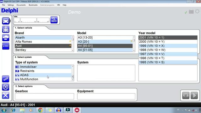Image resolution: width=201 pixels, height=113 pixels.
Task: Open Windows Start button
Action: coord(4,110)
